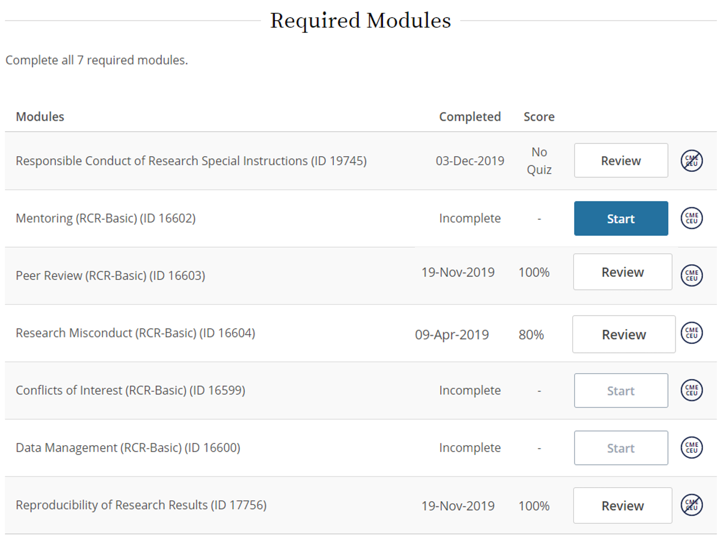Click the crossed-out CME/CEU icon for Responsible Conduct of Research
The width and height of the screenshot is (720, 537).
[691, 160]
